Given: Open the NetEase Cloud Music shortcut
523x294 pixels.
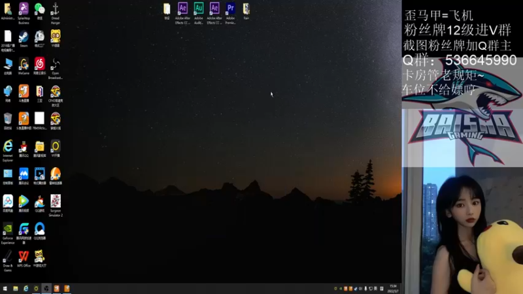Looking at the screenshot, I should (40, 67).
